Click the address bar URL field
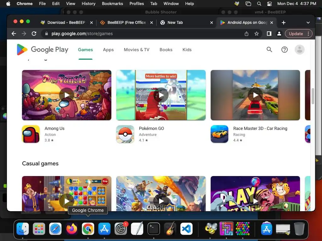Viewport: 322px width, 241px height. tap(144, 34)
